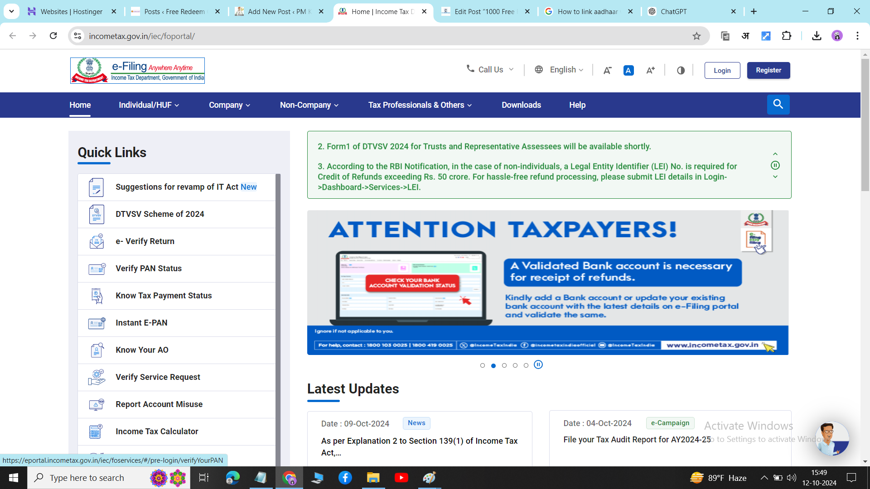Viewport: 870px width, 489px height.
Task: Expand the Individual/HUF dropdown menu
Action: pos(148,105)
